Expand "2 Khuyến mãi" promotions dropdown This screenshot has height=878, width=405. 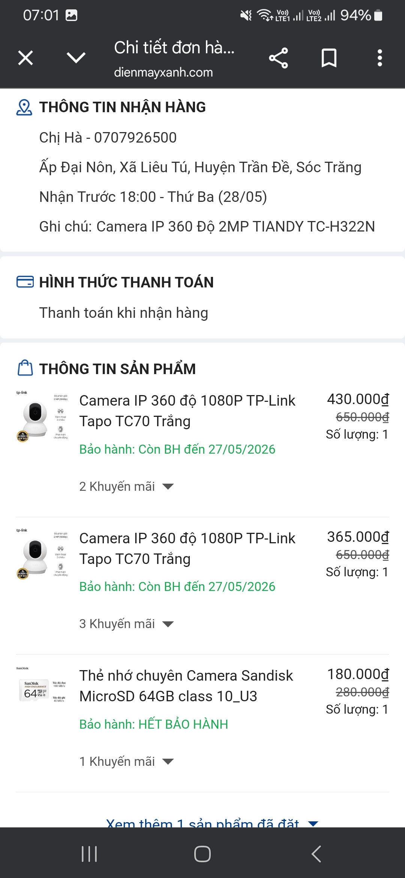click(126, 487)
